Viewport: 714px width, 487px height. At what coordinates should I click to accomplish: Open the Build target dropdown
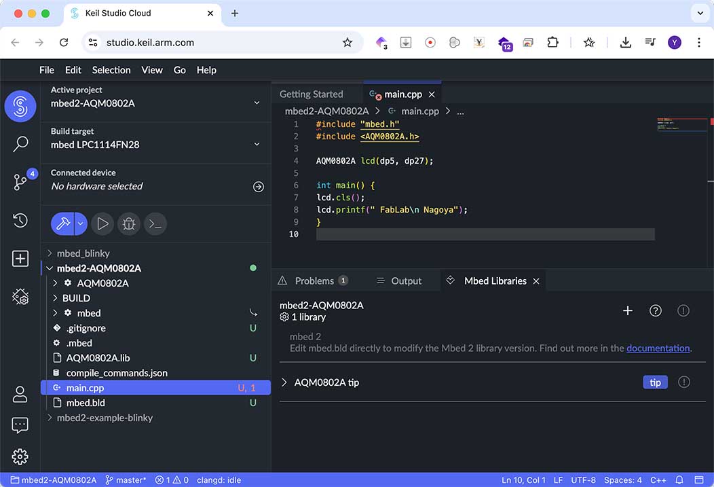click(257, 145)
